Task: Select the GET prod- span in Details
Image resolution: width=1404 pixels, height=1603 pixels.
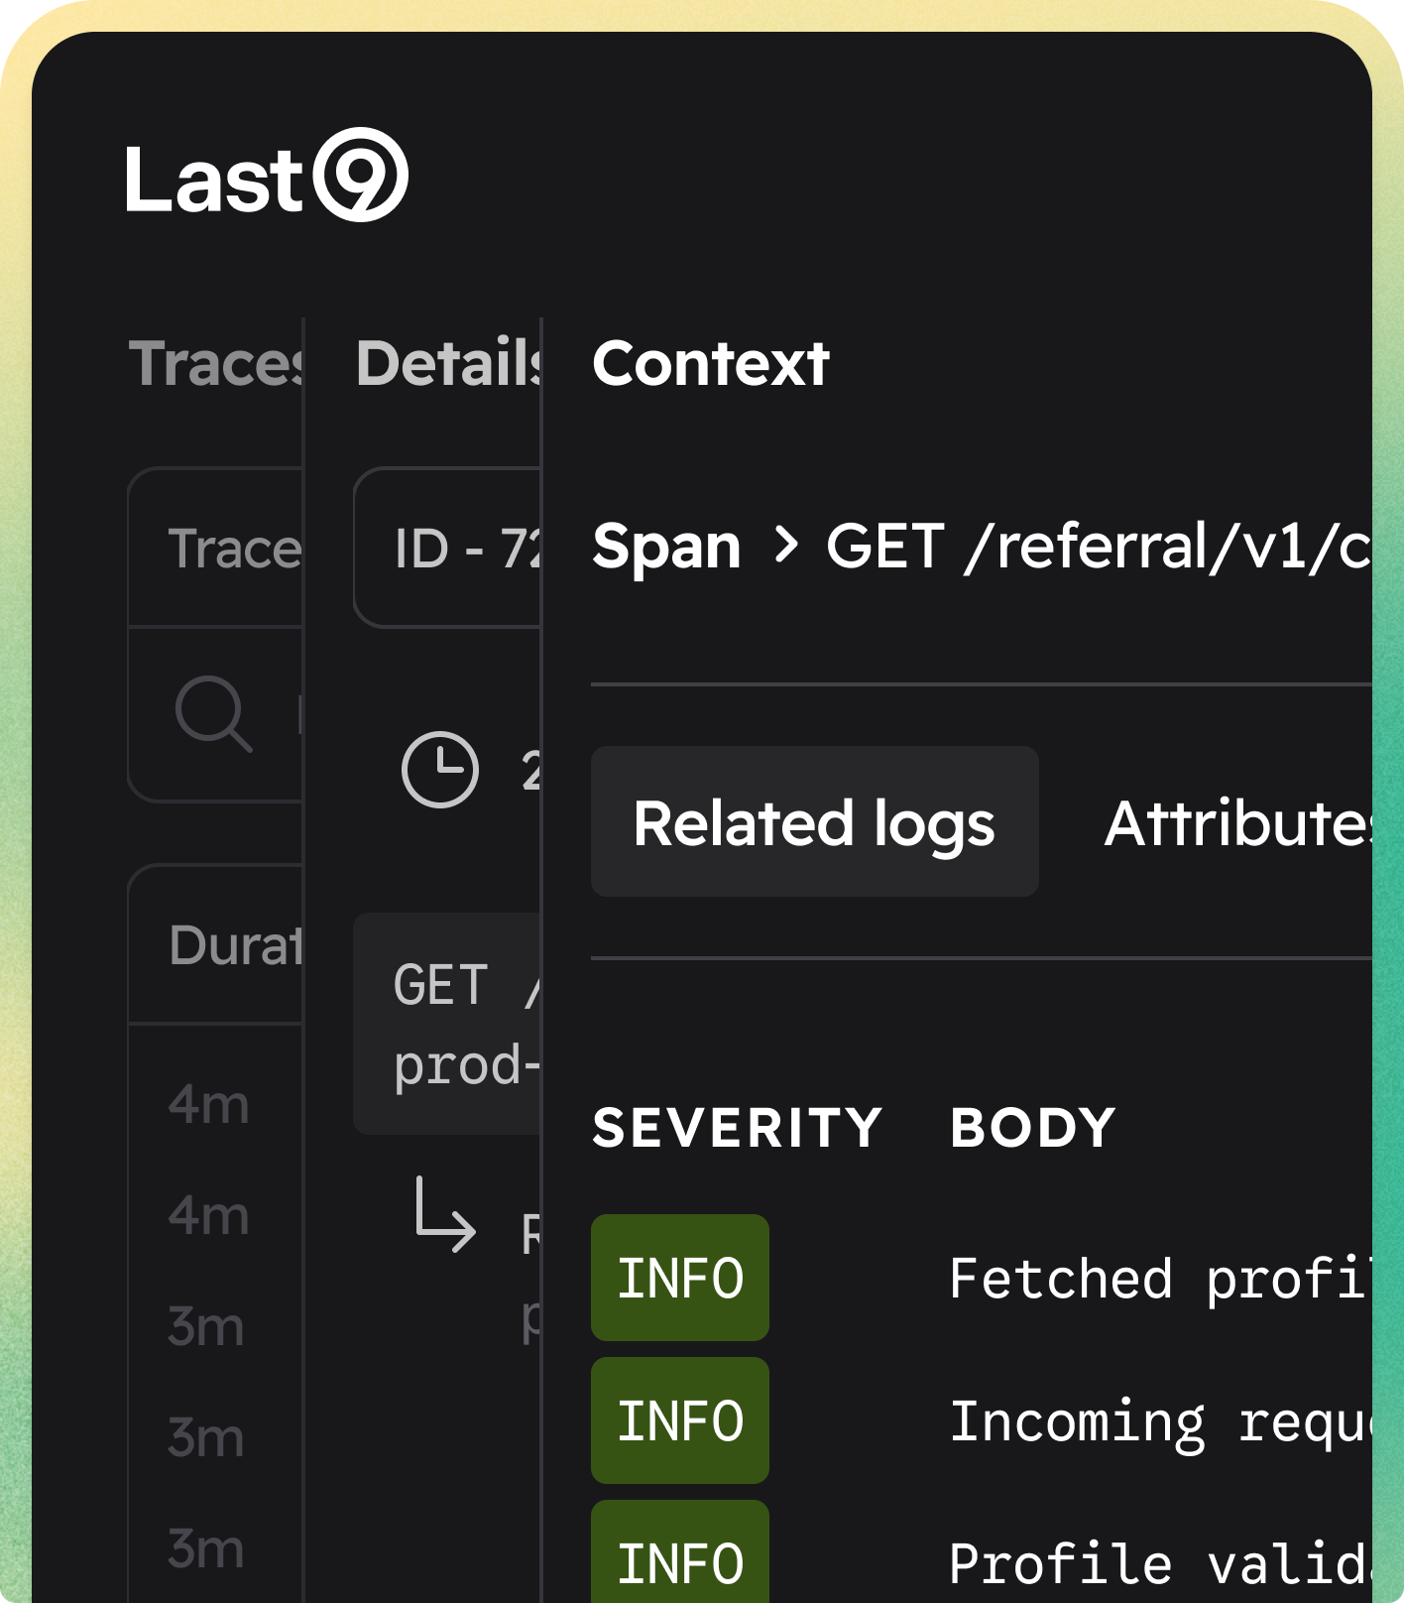Action: click(x=448, y=1024)
